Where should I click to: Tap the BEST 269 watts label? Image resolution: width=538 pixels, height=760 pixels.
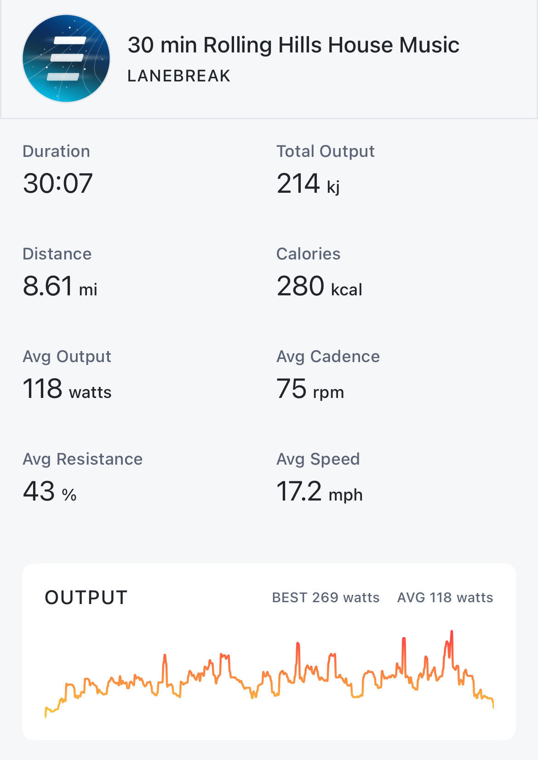coord(326,598)
